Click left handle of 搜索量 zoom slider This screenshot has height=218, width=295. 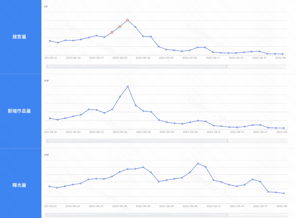pos(47,67)
